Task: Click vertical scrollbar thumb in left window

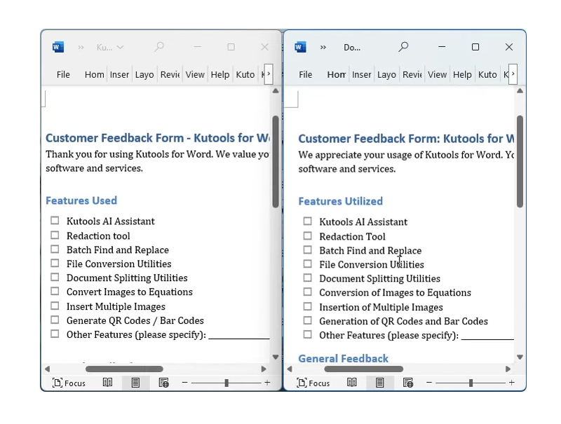Action: 276,162
